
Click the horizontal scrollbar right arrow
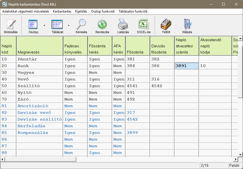(235, 159)
